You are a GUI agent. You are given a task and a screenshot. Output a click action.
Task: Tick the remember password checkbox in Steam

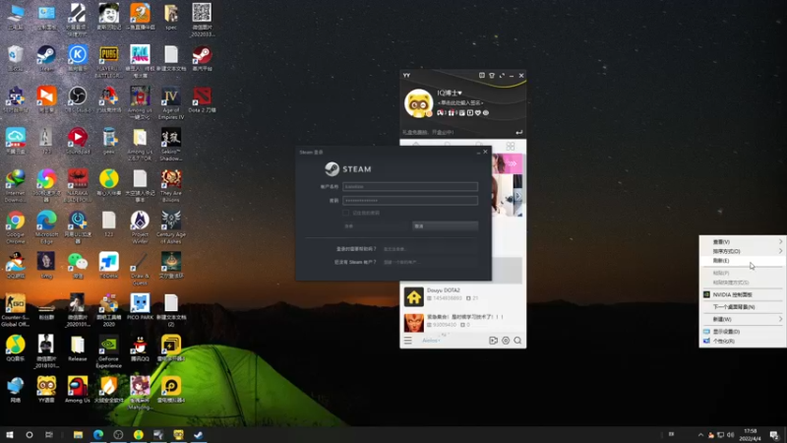coord(346,213)
